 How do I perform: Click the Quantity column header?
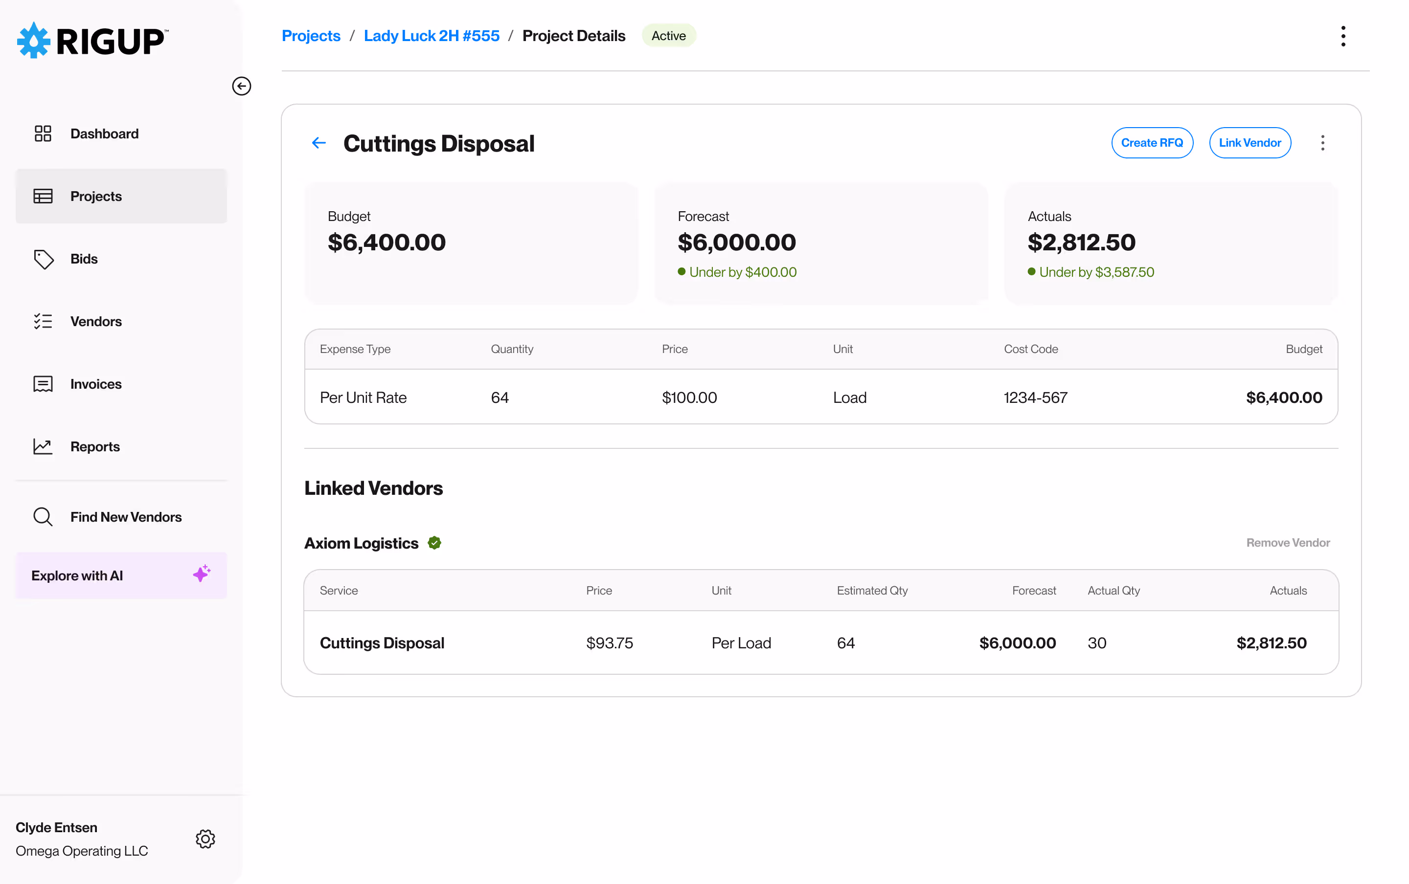(x=512, y=349)
